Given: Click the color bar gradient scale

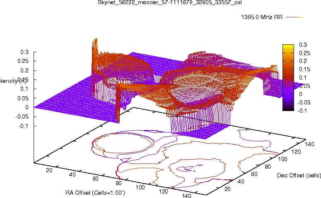Looking at the screenshot, I should tap(288, 77).
